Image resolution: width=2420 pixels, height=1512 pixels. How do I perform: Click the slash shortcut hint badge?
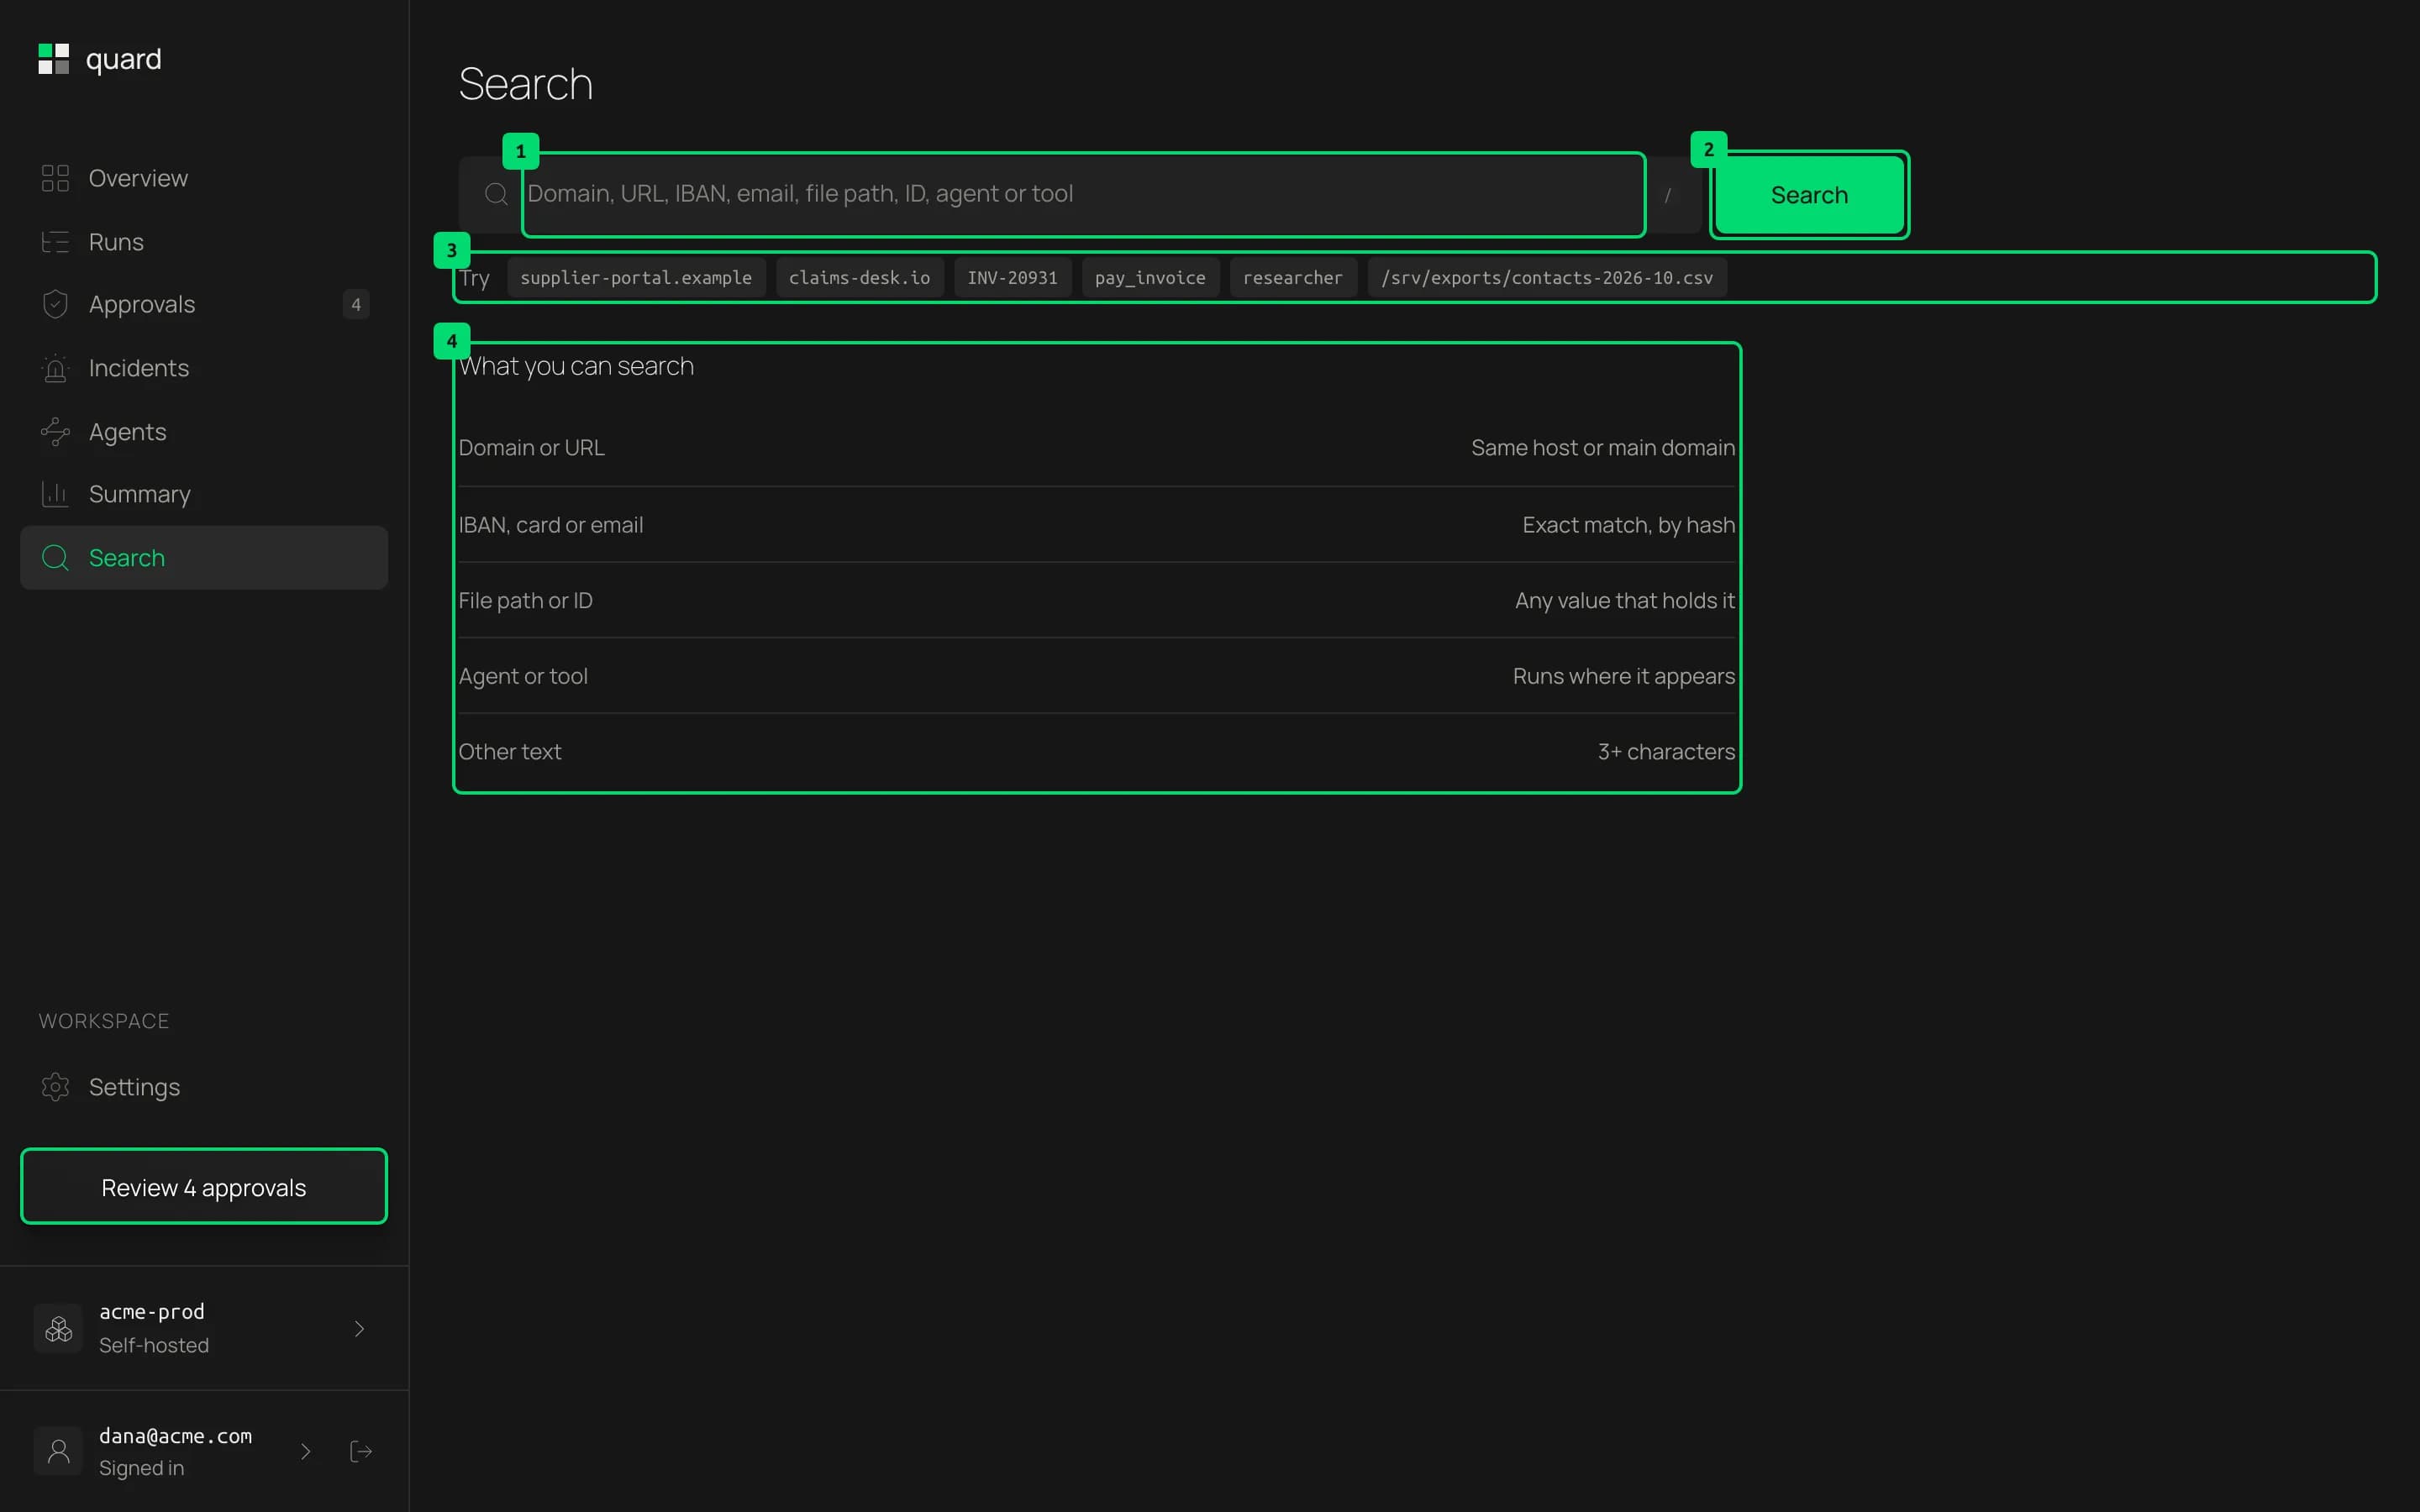tap(1667, 195)
